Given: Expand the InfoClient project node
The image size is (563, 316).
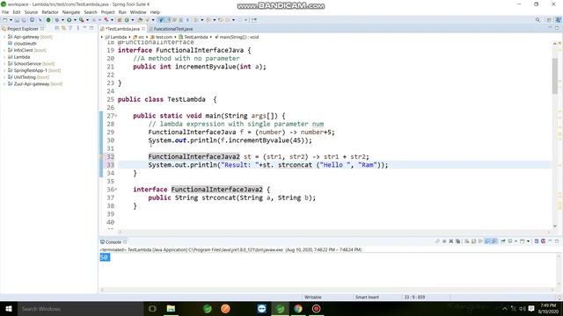Looking at the screenshot, I should click(x=4, y=50).
